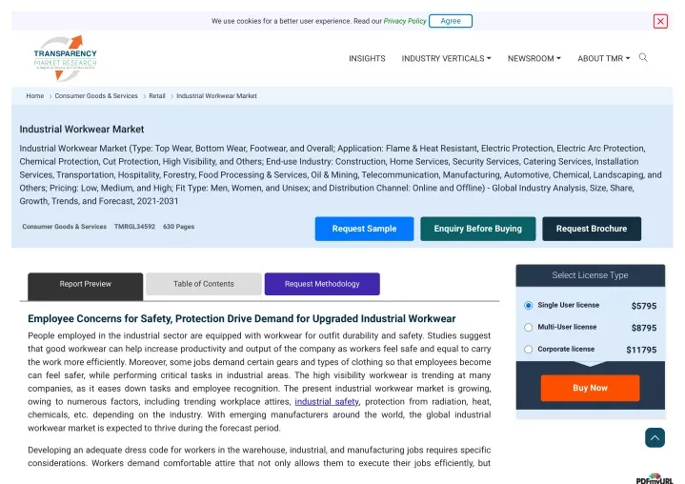Select the Corporate license radio
685x484 pixels.
click(x=528, y=349)
